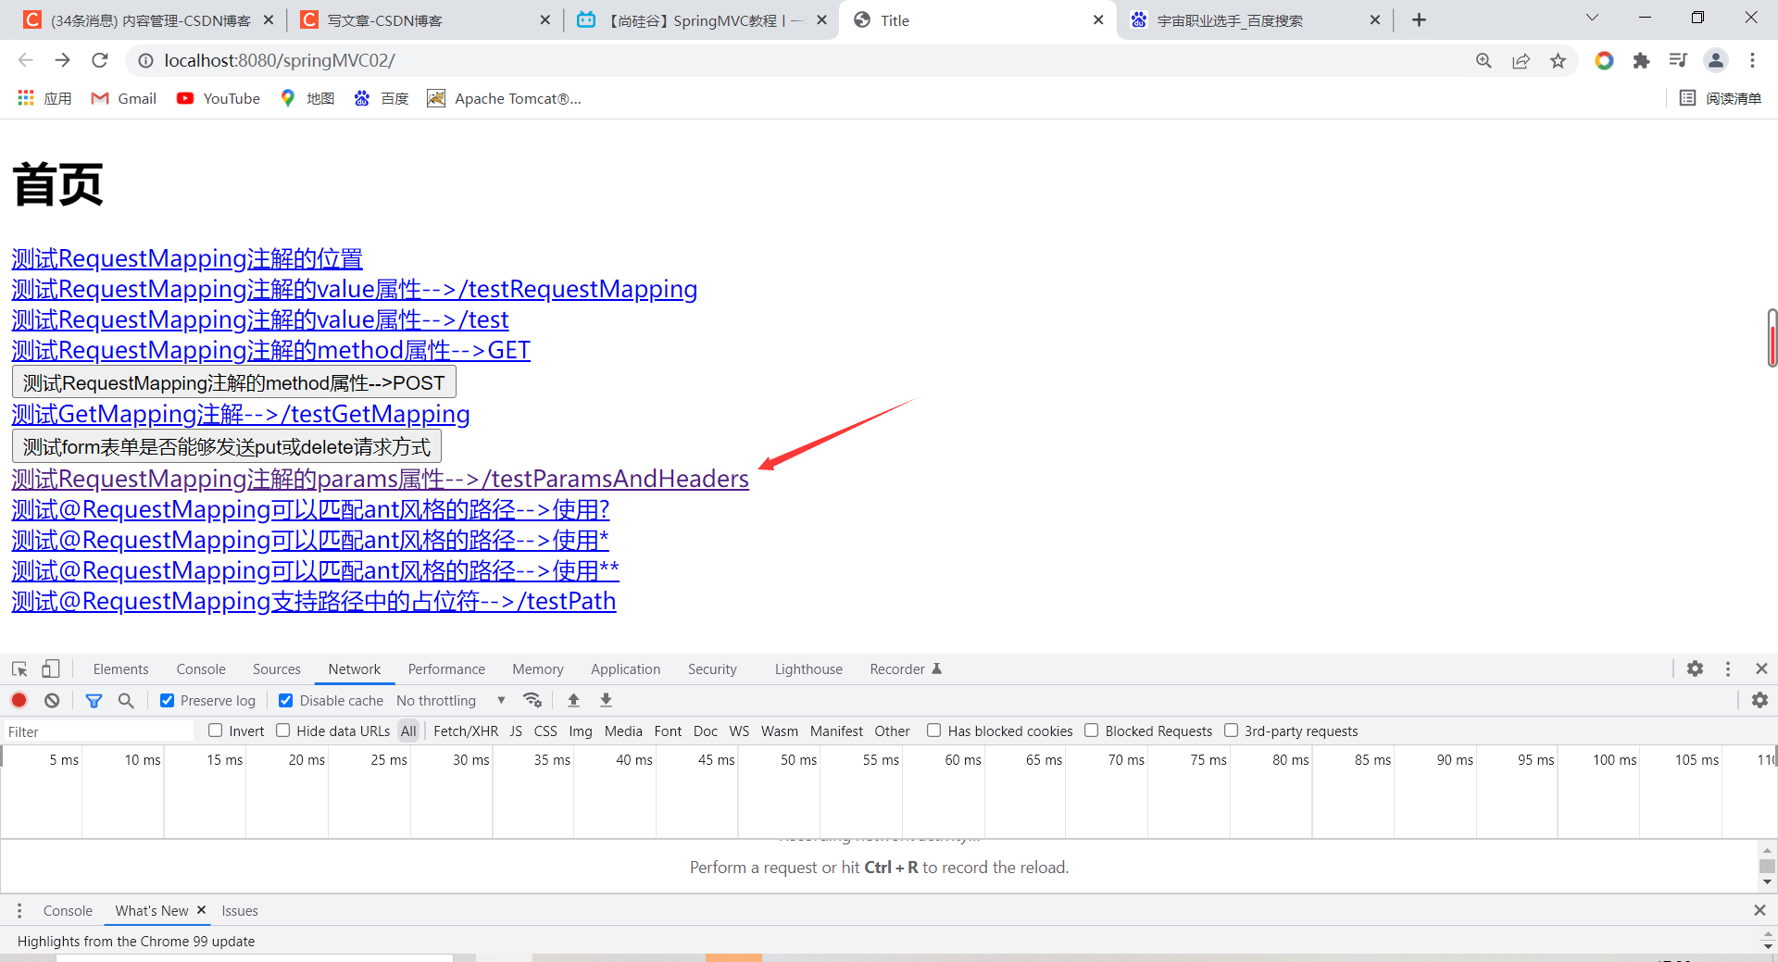The height and width of the screenshot is (962, 1778).
Task: Switch to the Elements tab
Action: pyautogui.click(x=120, y=668)
